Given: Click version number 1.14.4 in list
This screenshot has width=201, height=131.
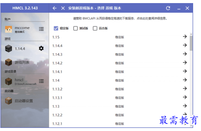Looking at the screenshot, I should point(57,46).
